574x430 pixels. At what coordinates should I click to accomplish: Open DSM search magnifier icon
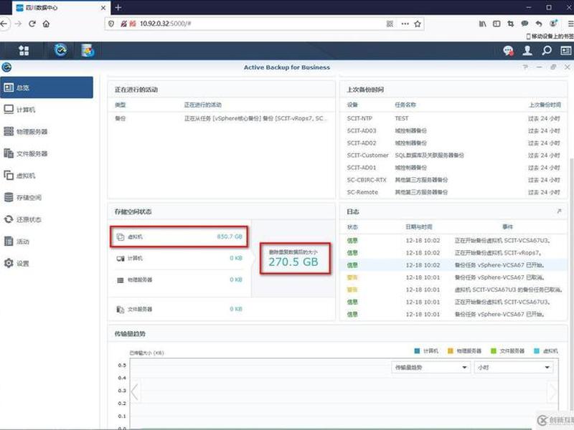click(x=547, y=50)
